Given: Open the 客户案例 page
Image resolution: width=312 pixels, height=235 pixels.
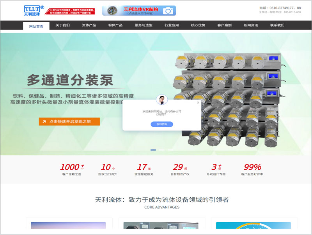Looking at the screenshot, I should [224, 25].
